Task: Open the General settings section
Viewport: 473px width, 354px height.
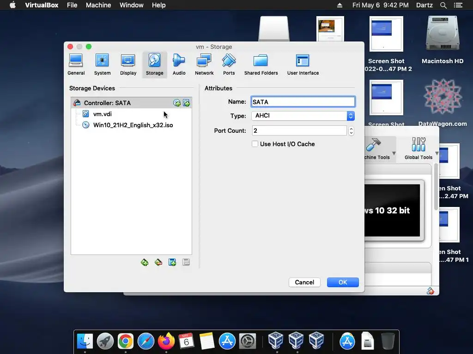Action: click(76, 65)
